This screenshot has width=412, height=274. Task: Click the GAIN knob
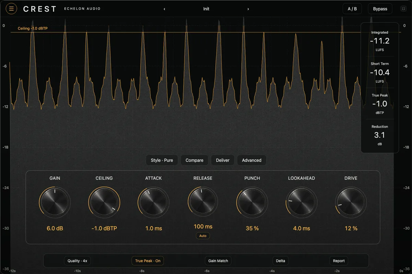pyautogui.click(x=55, y=202)
